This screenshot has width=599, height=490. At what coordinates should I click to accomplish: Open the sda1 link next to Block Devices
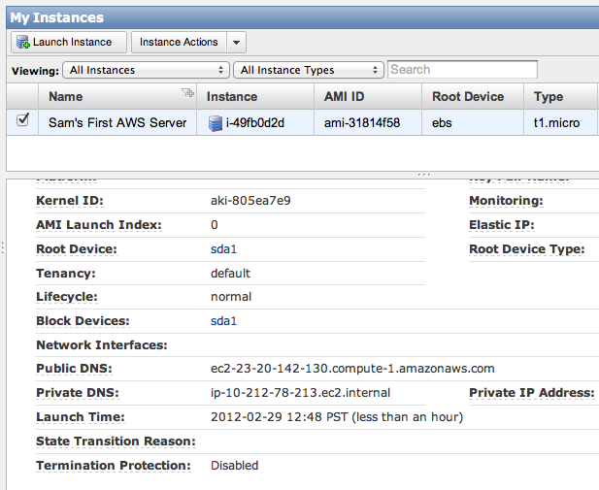coord(223,321)
